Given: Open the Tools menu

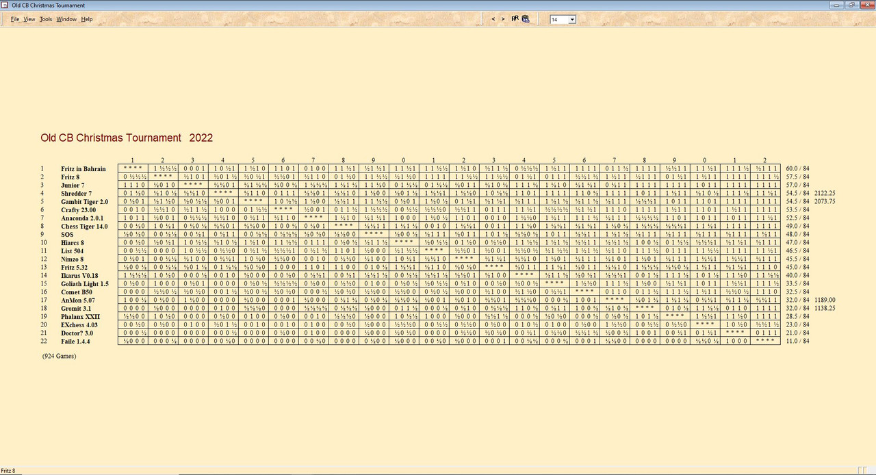Looking at the screenshot, I should [x=46, y=19].
